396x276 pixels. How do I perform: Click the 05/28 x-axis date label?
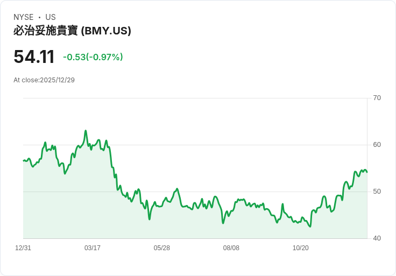(161, 248)
